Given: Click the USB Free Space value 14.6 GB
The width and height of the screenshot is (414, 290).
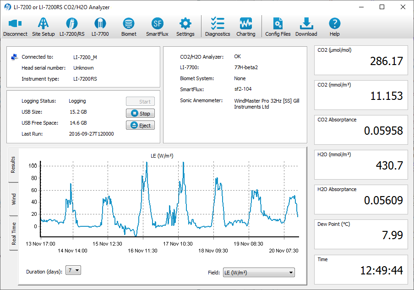Looking at the screenshot, I should point(78,123).
